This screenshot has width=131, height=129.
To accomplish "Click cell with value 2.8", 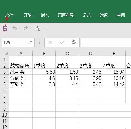I will click(x=44, y=84).
